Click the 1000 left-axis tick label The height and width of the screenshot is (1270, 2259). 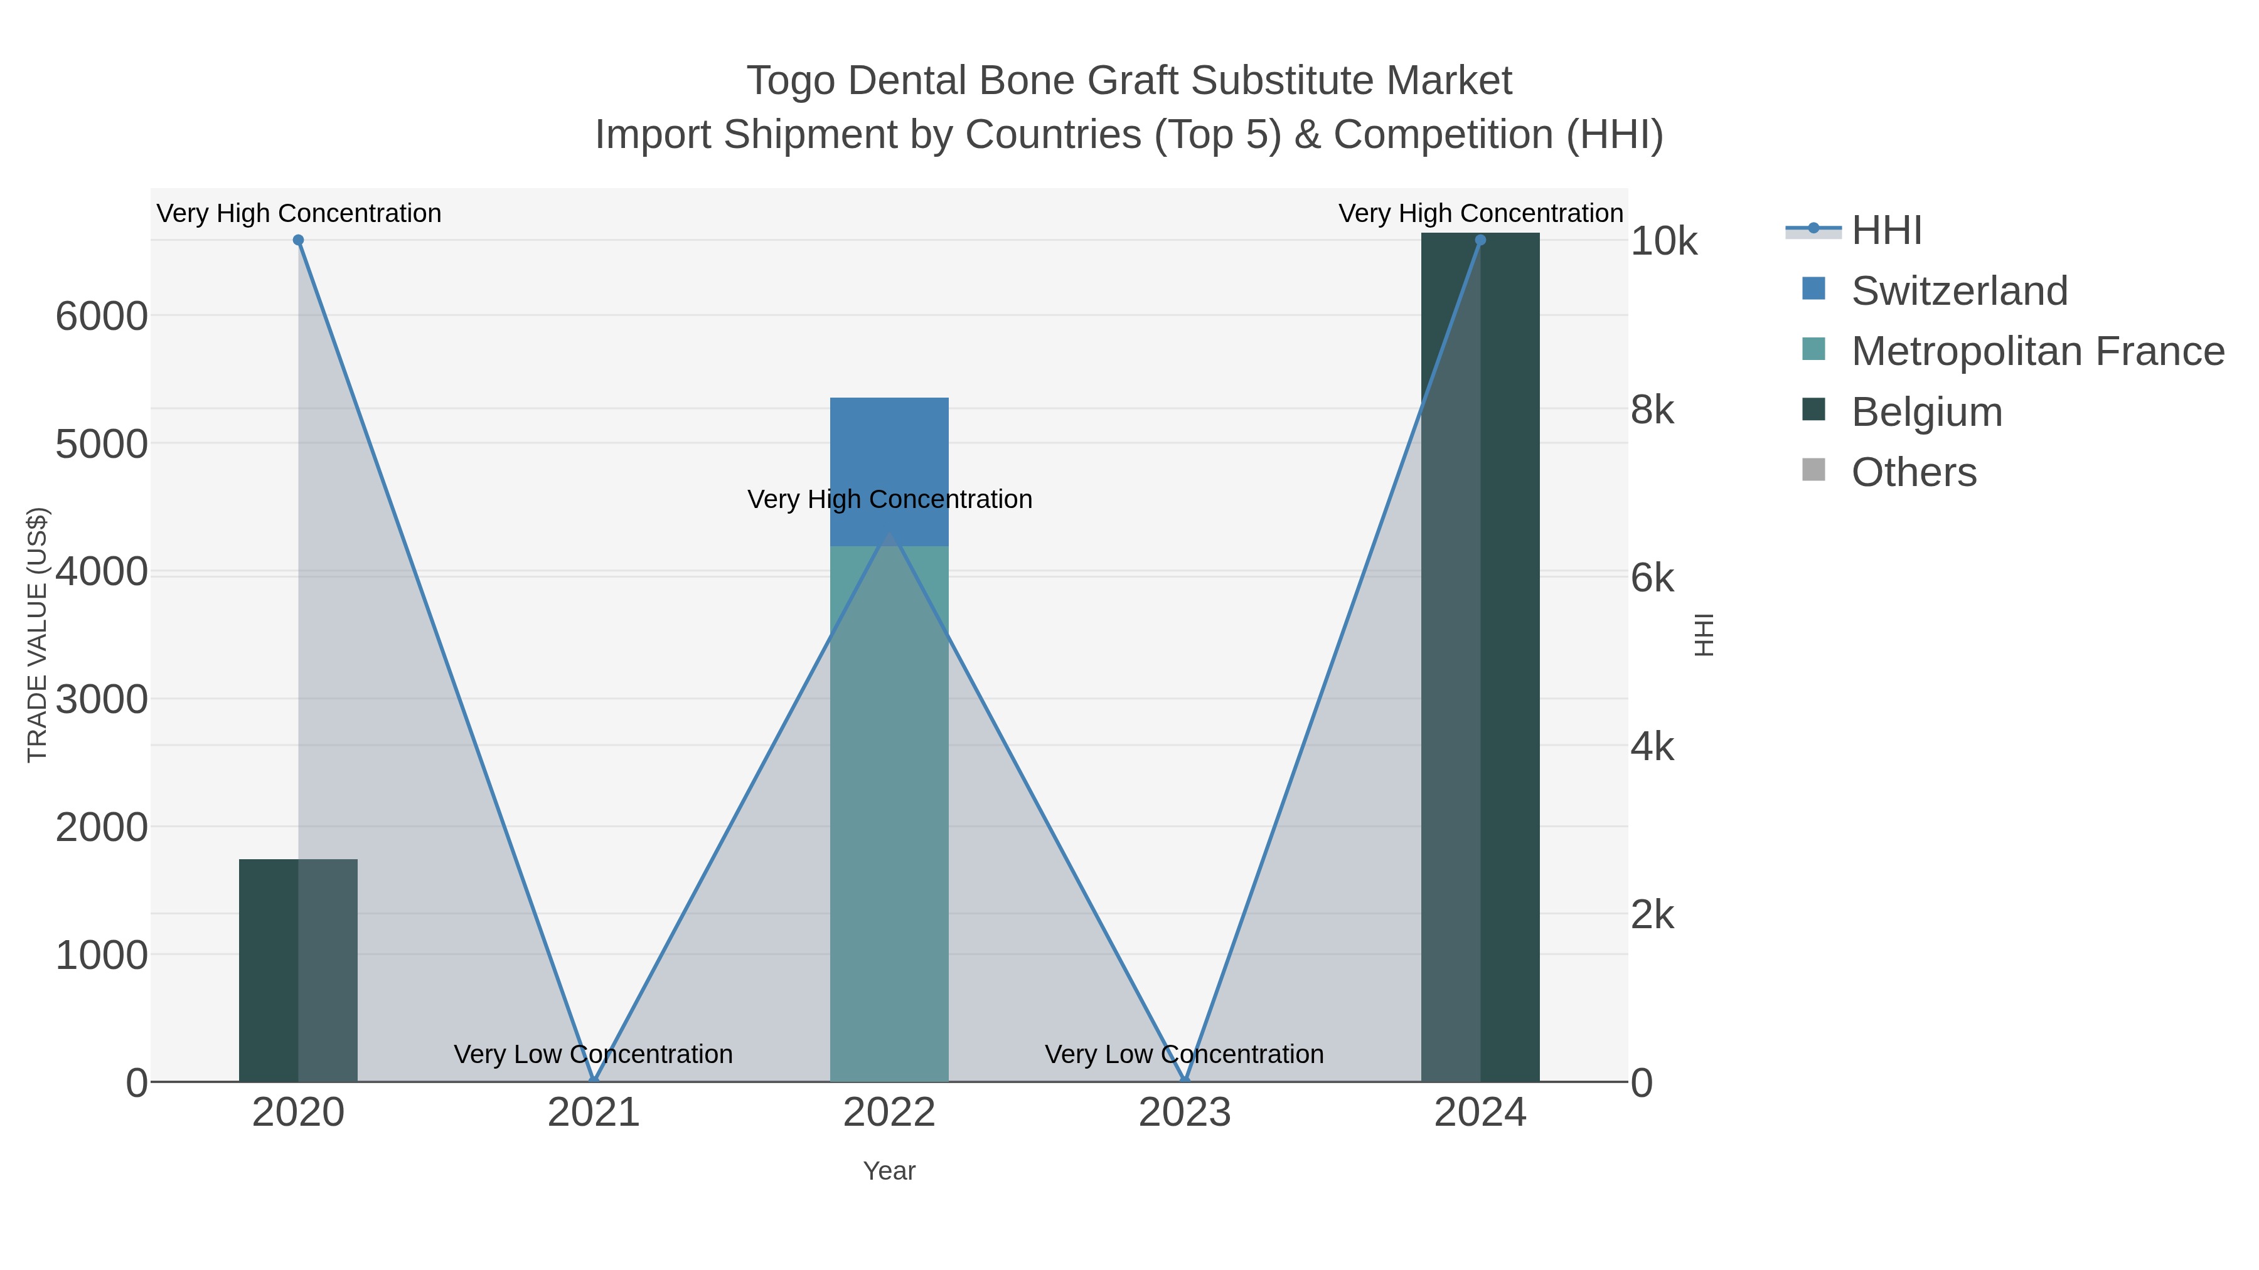click(102, 955)
